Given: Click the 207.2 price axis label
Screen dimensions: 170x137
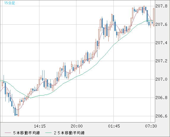Looking at the screenshot, I should (x=161, y=61).
